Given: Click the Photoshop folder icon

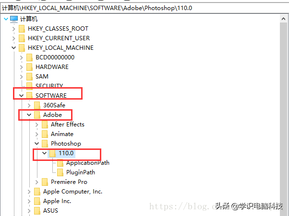Looking at the screenshot, I should (x=45, y=144).
